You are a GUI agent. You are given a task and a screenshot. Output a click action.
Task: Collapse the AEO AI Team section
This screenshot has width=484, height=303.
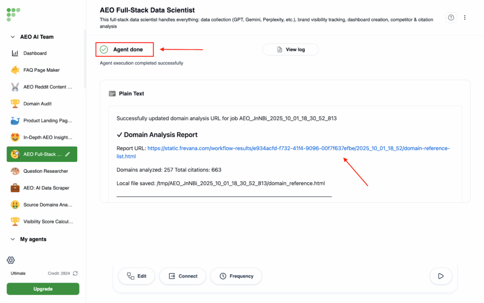click(x=13, y=37)
